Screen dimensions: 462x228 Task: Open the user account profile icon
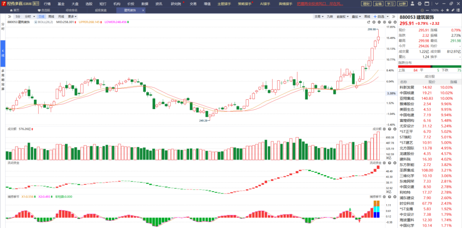(412, 3)
